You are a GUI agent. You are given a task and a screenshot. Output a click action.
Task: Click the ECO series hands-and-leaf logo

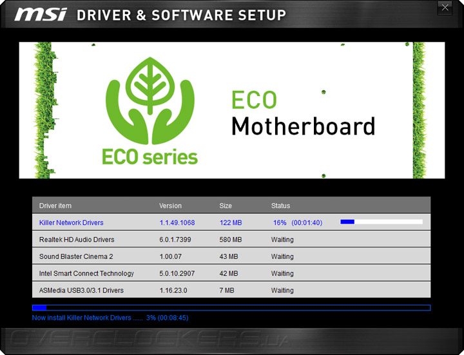coord(150,110)
